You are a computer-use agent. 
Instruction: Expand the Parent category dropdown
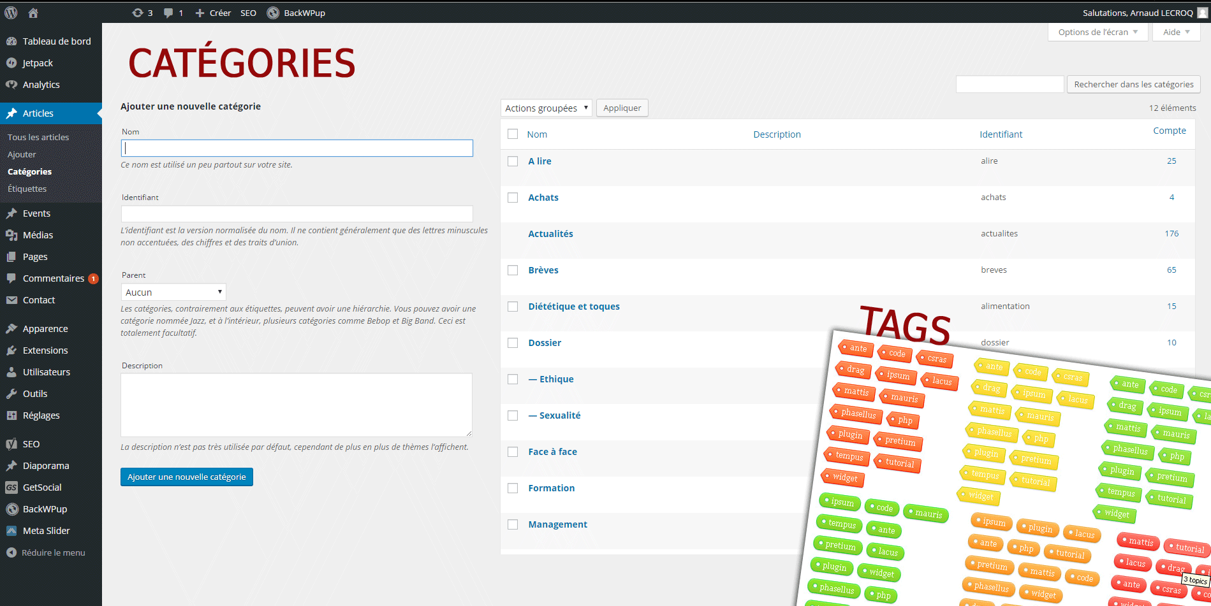173,292
